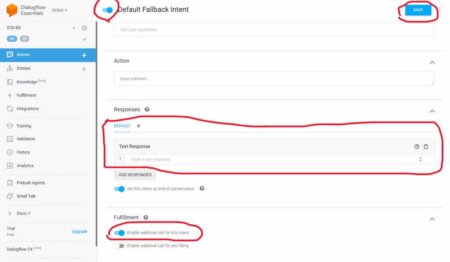The height and width of the screenshot is (262, 450).
Task: Open help icon in Text Response header
Action: pyautogui.click(x=417, y=147)
